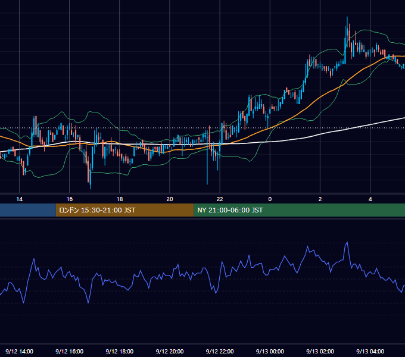Click the 22 hour axis label
This screenshot has width=405, height=357.
click(x=220, y=199)
